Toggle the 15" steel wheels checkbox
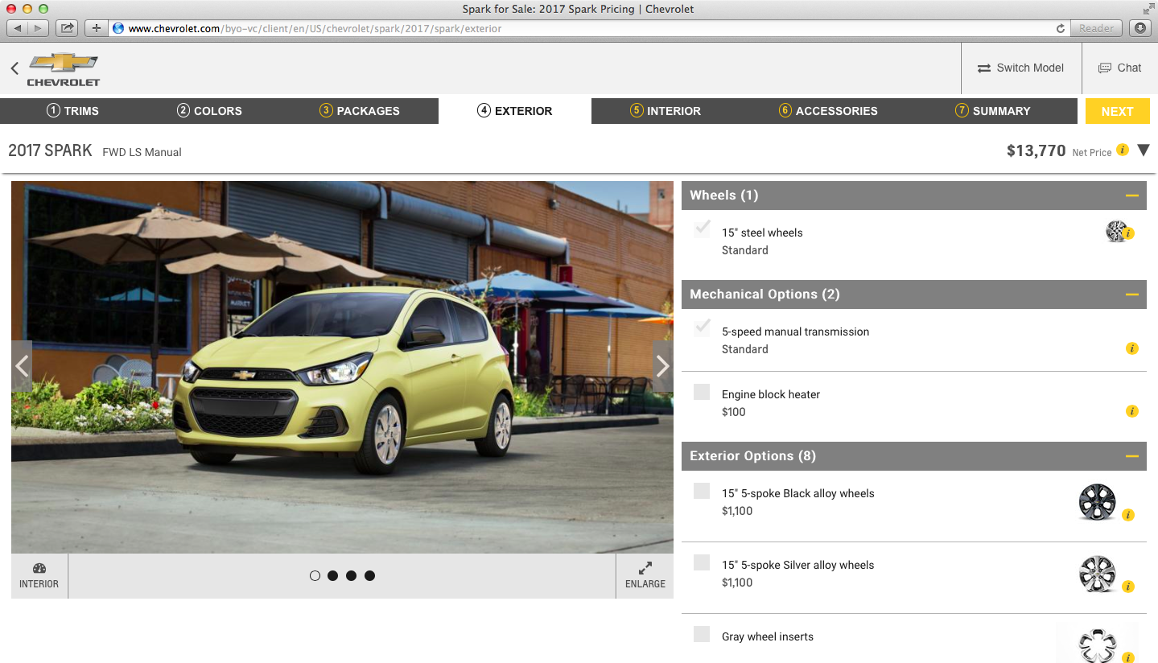Screen dimensions: 1158x663 click(702, 229)
